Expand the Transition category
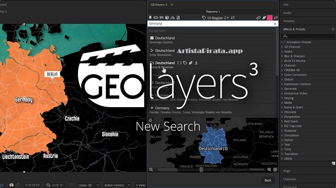This screenshot has width=336, height=188. (282, 154)
